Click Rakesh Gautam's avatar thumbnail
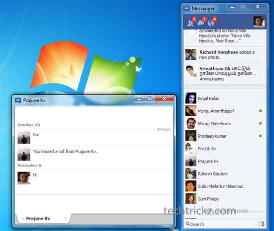Image resolution: width=274 pixels, height=231 pixels. [x=191, y=174]
